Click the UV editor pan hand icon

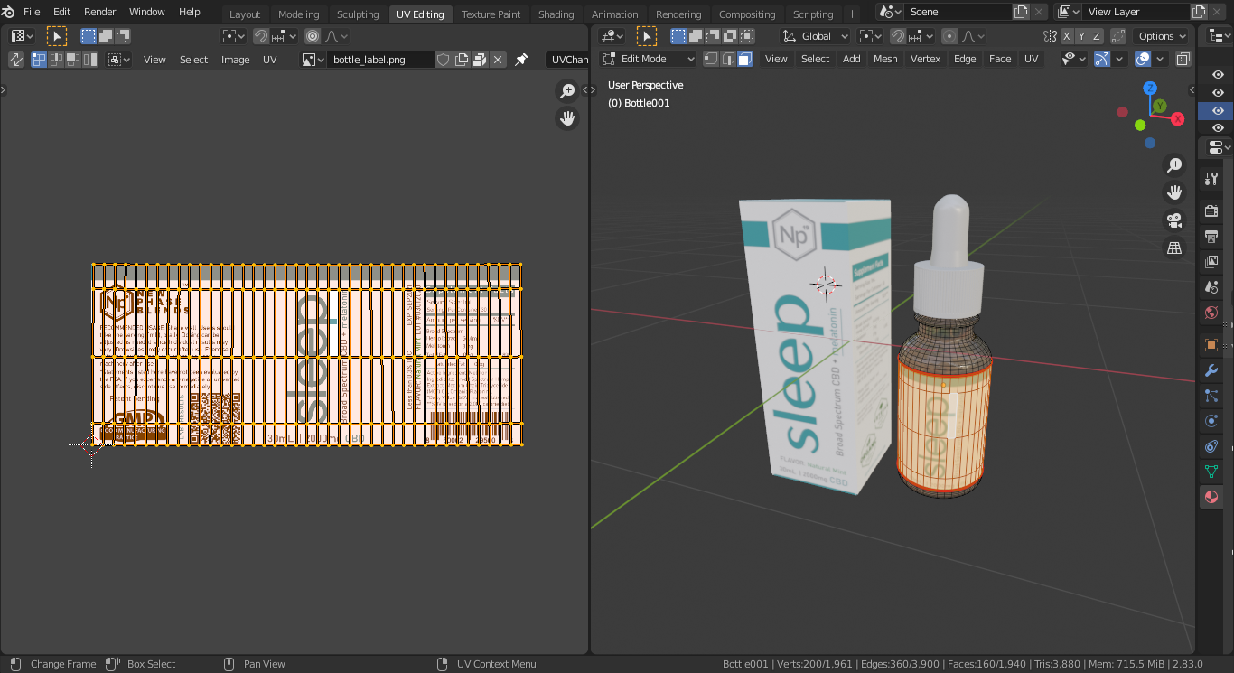tap(567, 118)
